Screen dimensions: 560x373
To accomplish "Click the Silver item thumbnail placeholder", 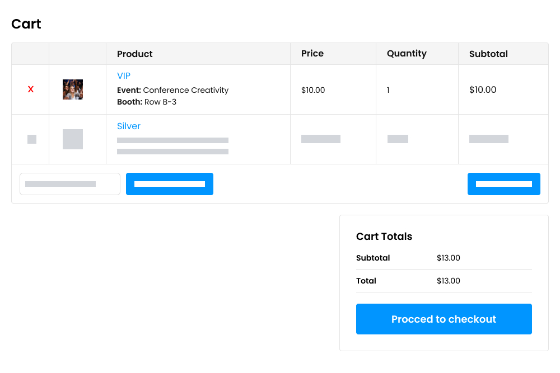I will (x=73, y=139).
